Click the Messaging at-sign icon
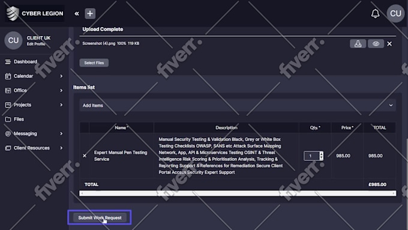This screenshot has height=230, width=408. pyautogui.click(x=8, y=134)
